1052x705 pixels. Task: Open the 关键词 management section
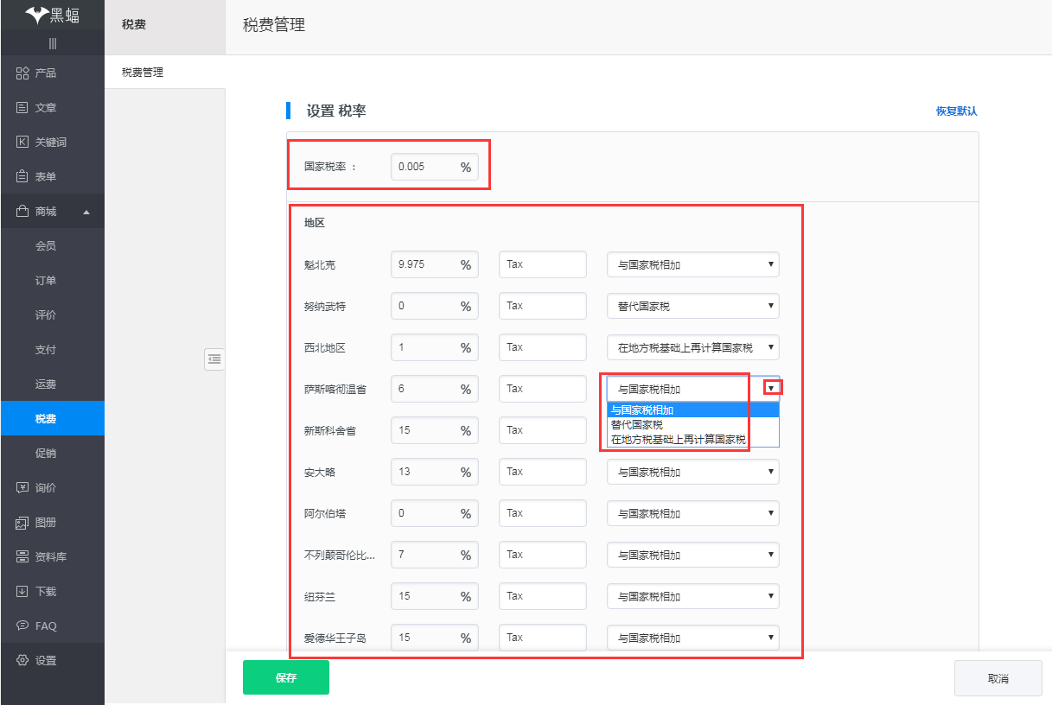point(45,142)
